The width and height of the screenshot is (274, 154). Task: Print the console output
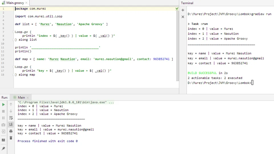(11, 131)
